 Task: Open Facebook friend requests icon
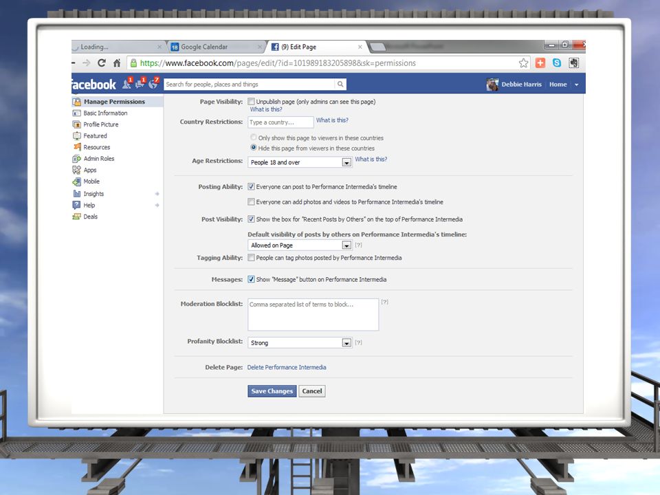[126, 84]
